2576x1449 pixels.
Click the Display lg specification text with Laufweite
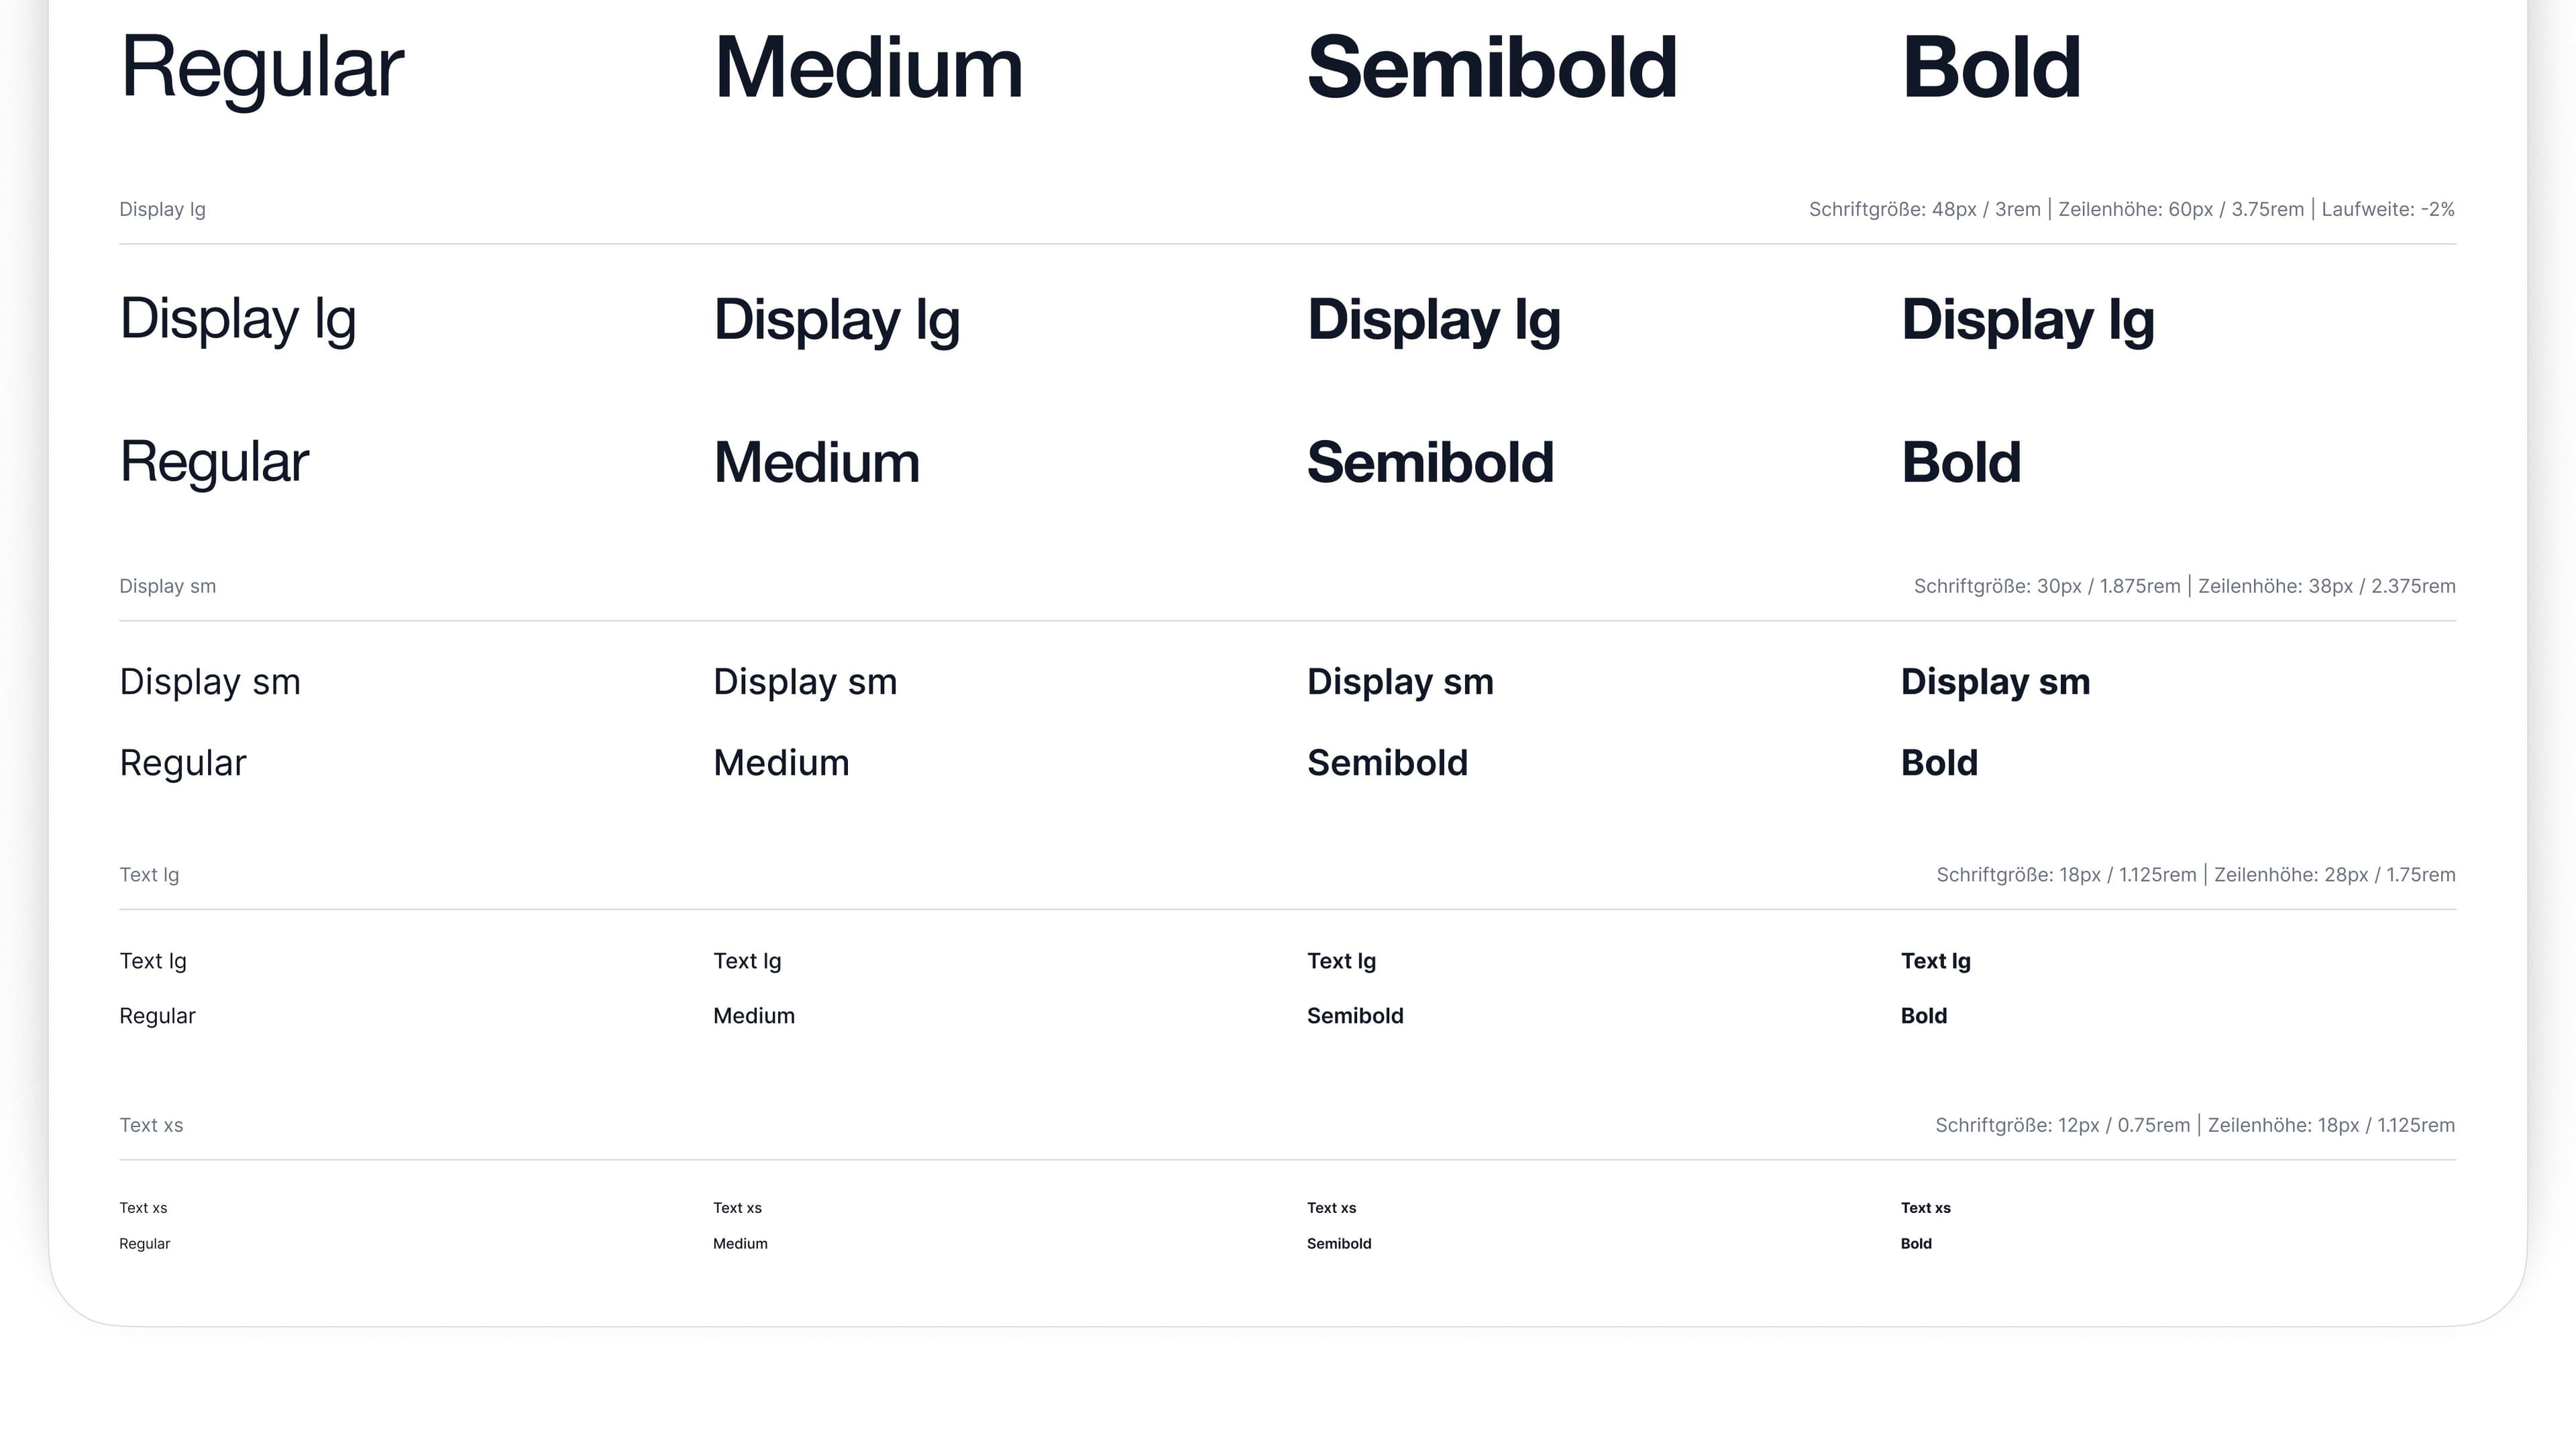coord(2131,209)
